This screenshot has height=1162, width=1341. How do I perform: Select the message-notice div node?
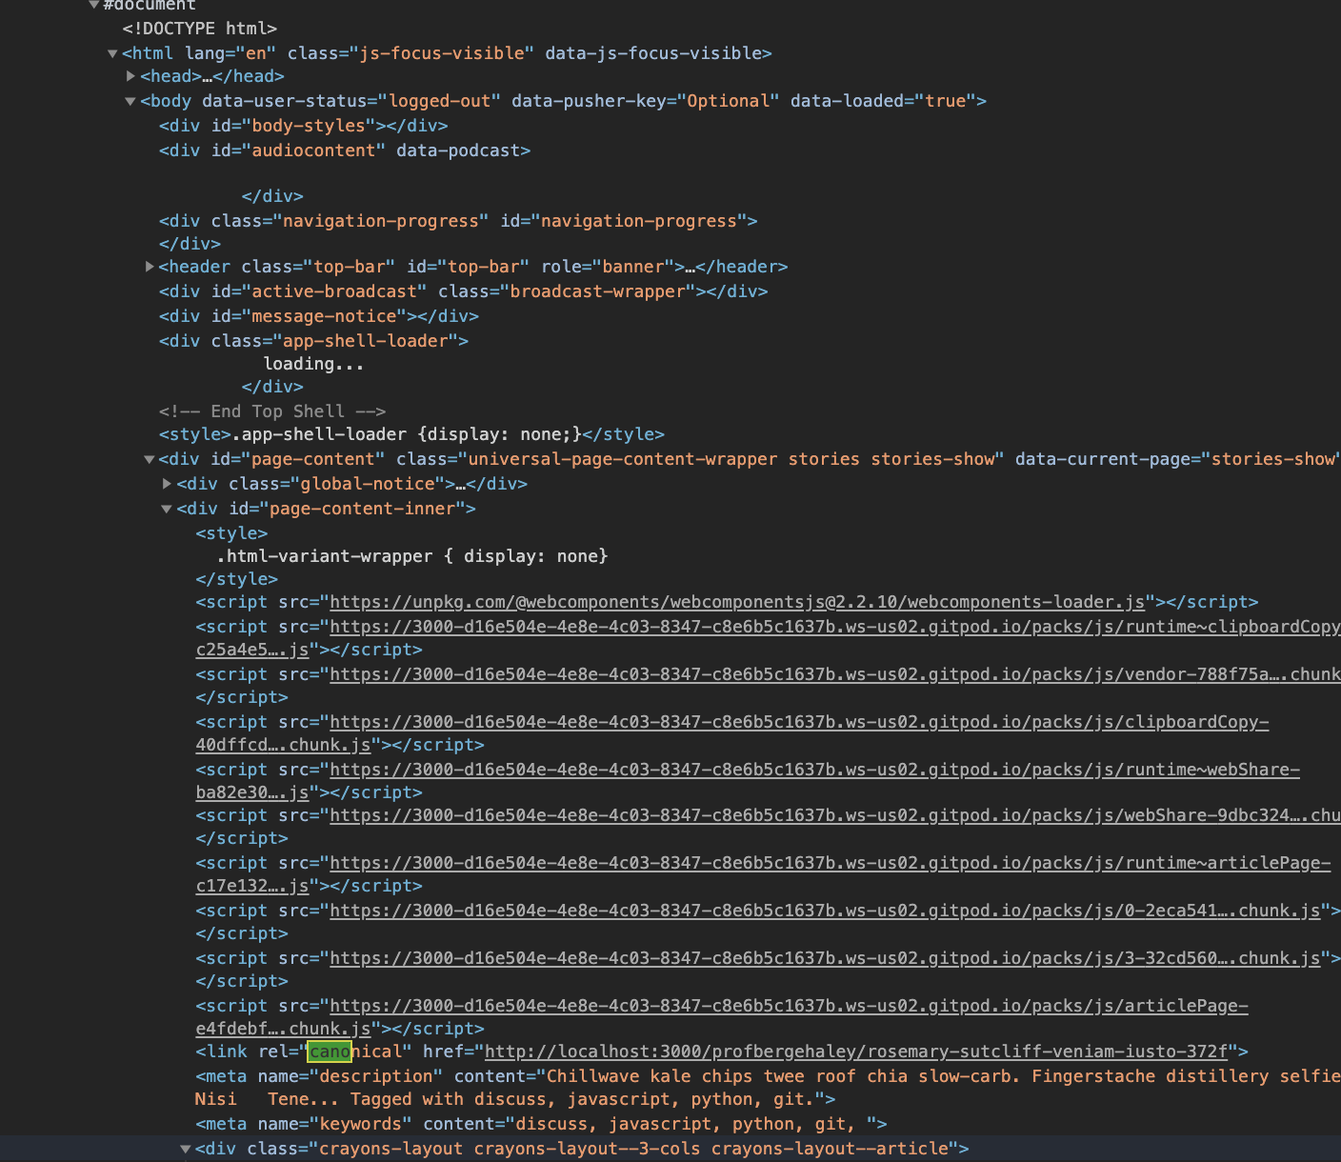319,316
